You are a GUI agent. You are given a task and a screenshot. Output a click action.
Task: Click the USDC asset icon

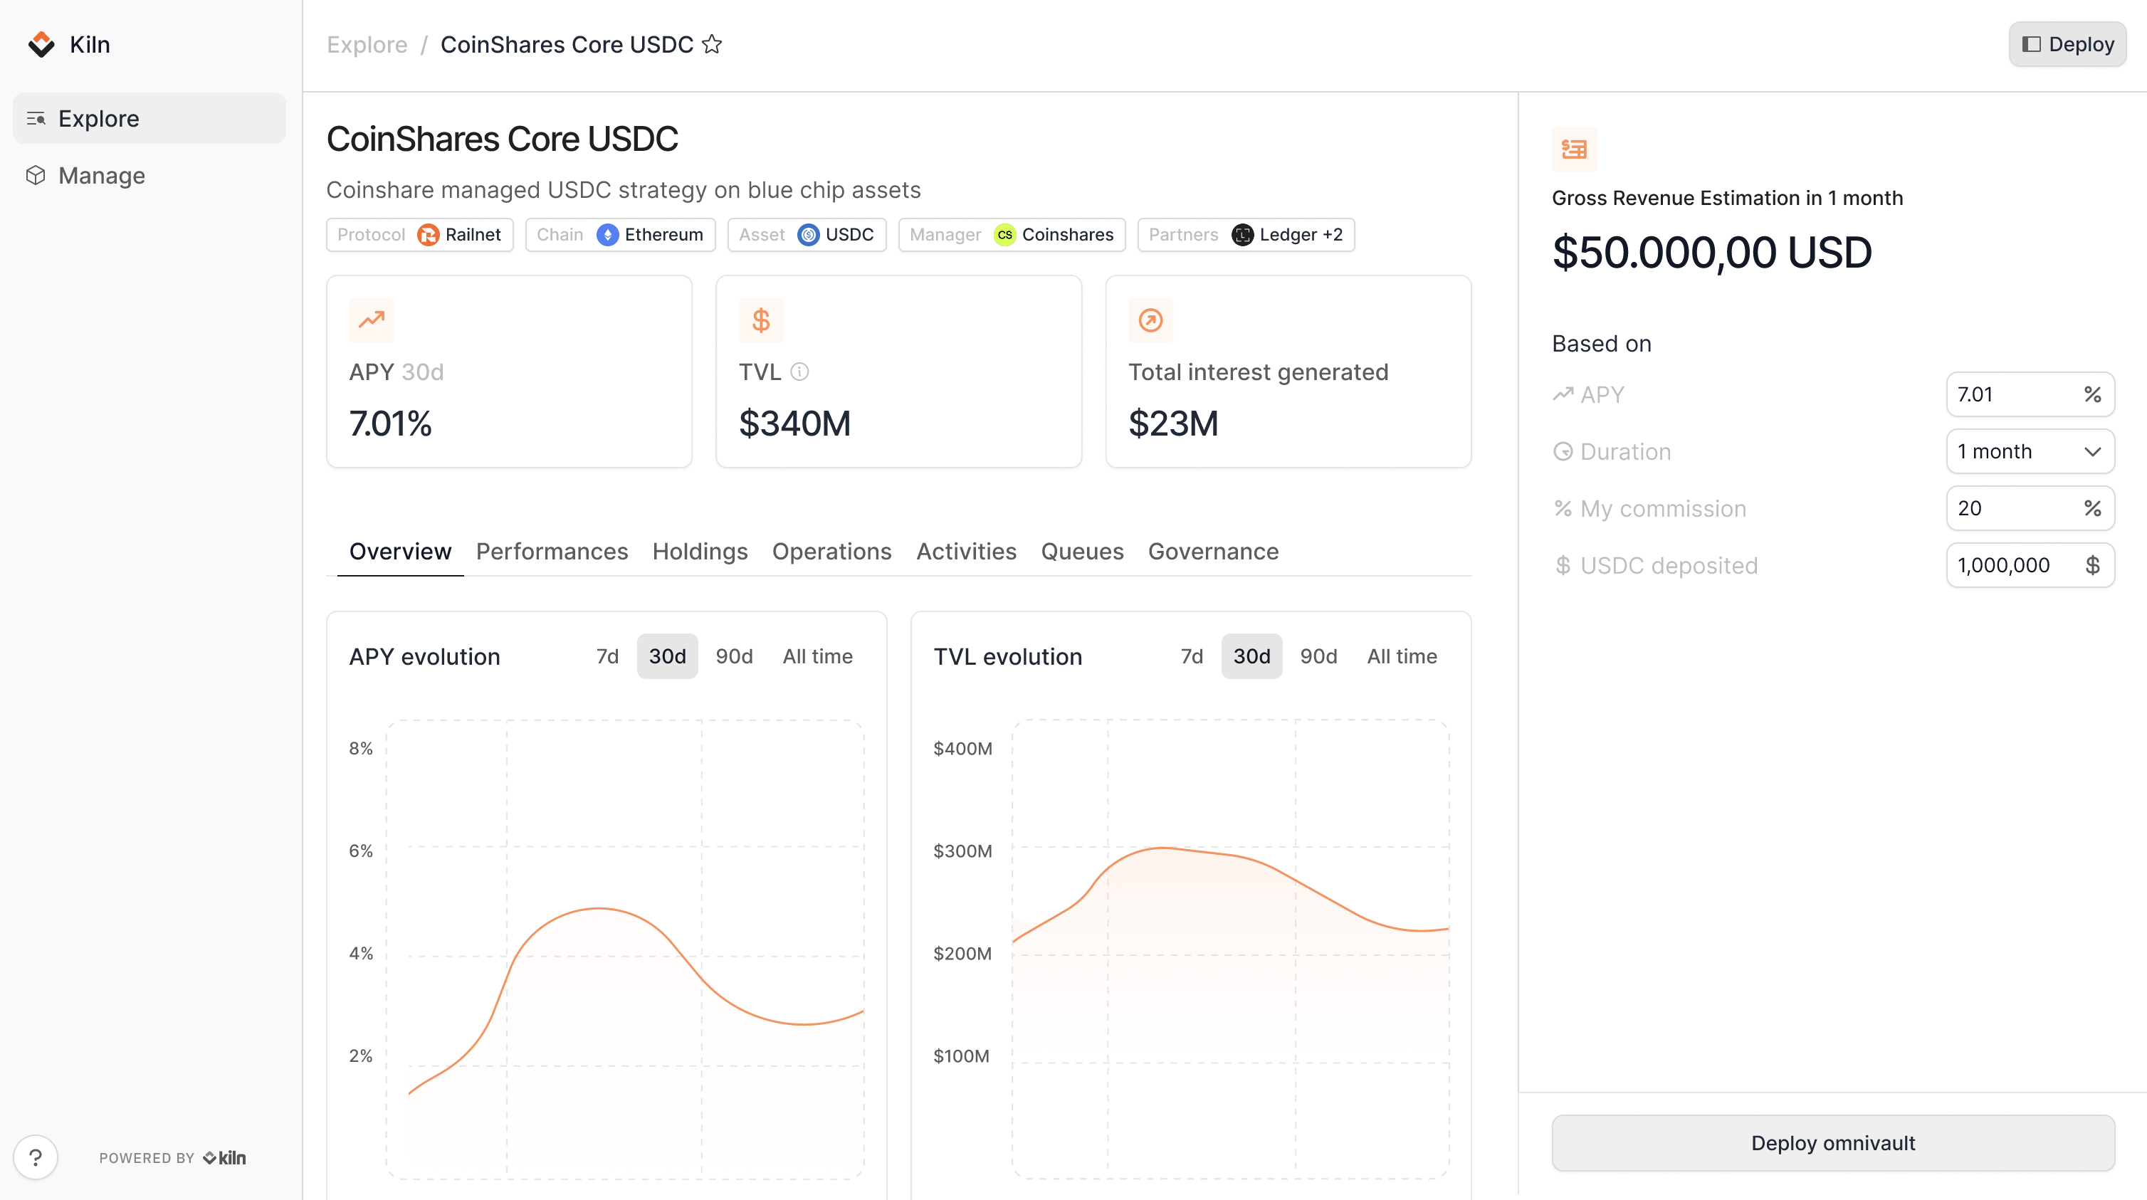(x=808, y=234)
